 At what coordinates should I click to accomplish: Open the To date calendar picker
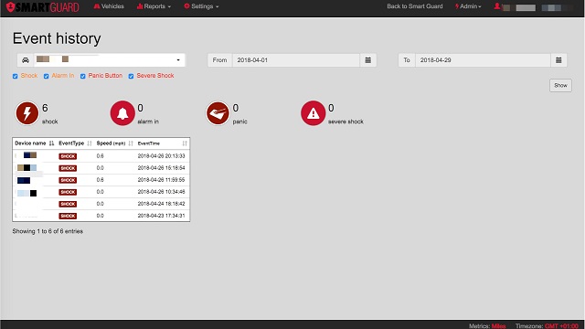click(x=558, y=60)
